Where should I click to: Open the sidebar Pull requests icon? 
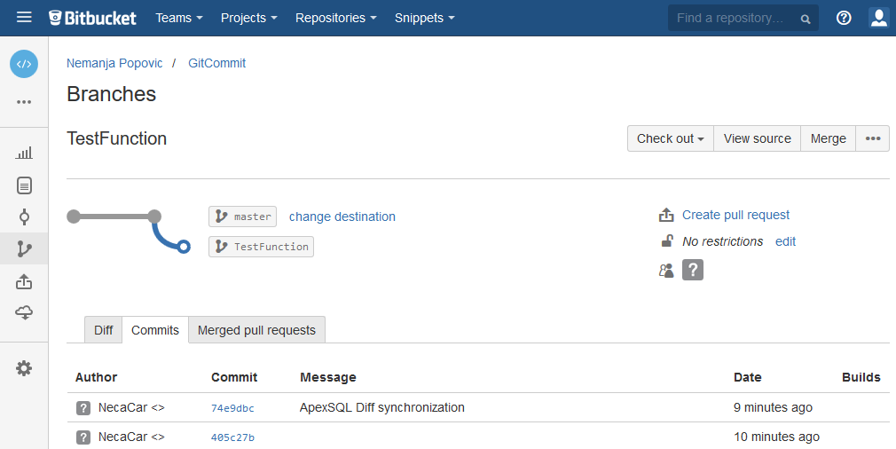(x=24, y=281)
